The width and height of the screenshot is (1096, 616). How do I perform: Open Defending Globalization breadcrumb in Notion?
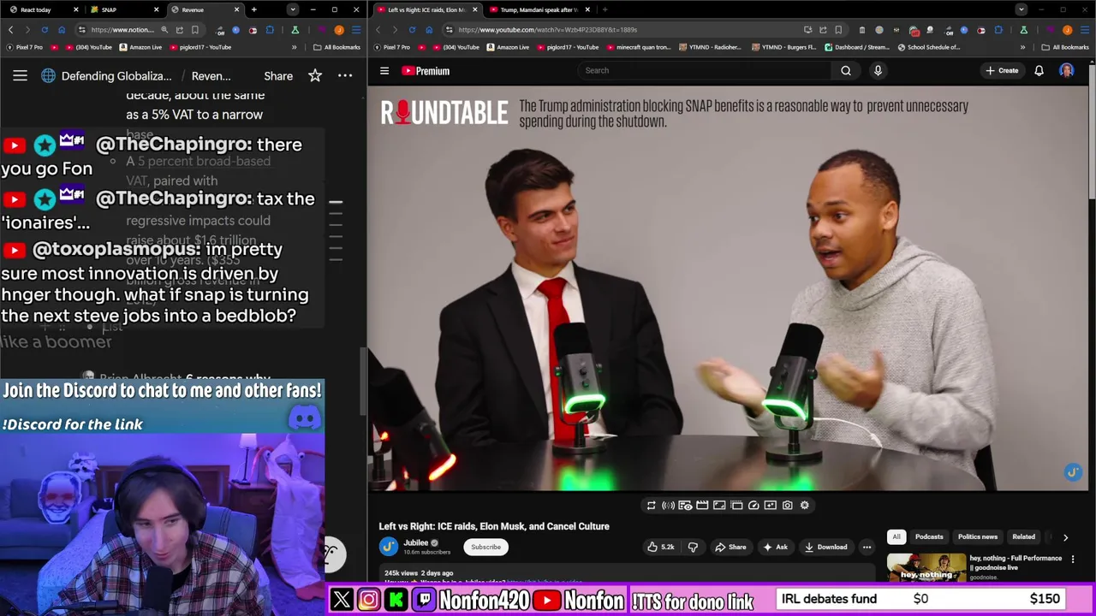point(106,75)
